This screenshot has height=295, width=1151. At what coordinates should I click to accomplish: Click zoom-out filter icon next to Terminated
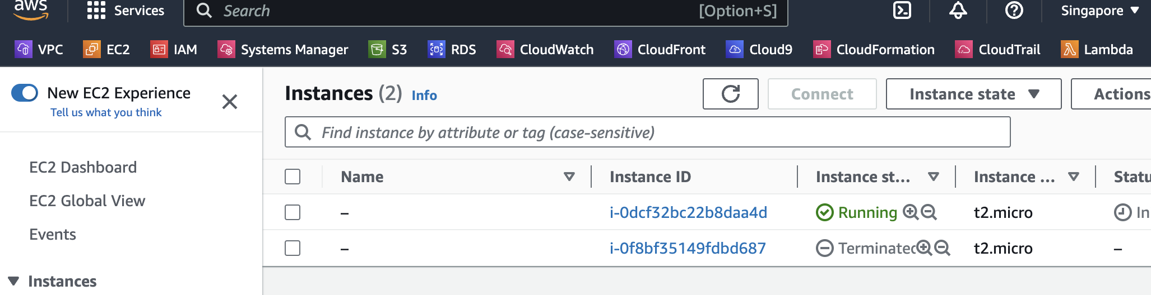[x=942, y=248]
